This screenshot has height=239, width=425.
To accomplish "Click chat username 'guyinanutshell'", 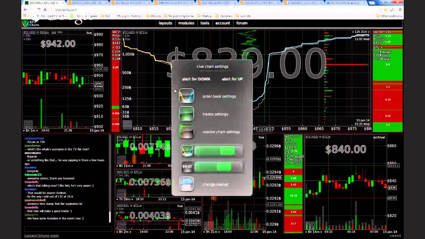I will (x=35, y=200).
